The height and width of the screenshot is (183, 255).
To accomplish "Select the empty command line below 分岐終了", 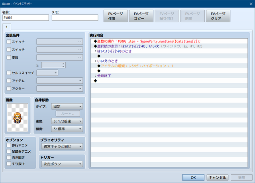I will pos(169,81).
